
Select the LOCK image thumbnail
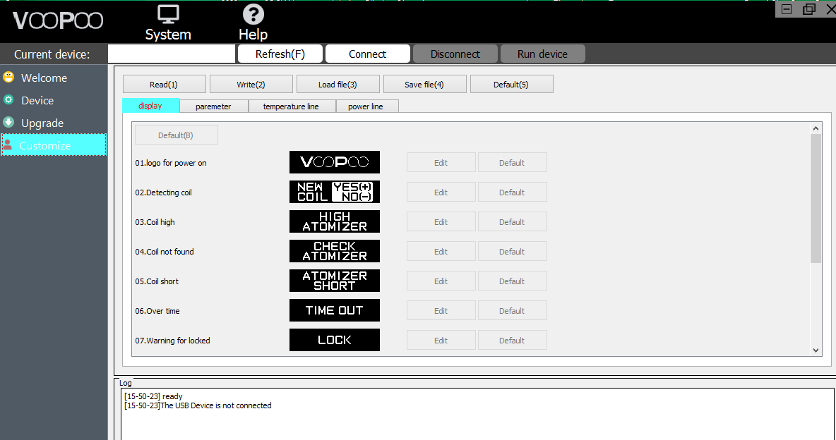[334, 340]
